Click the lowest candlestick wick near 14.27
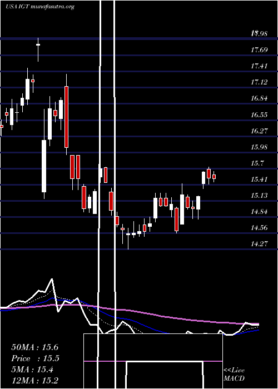The height and width of the screenshot is (389, 278). (x=128, y=238)
